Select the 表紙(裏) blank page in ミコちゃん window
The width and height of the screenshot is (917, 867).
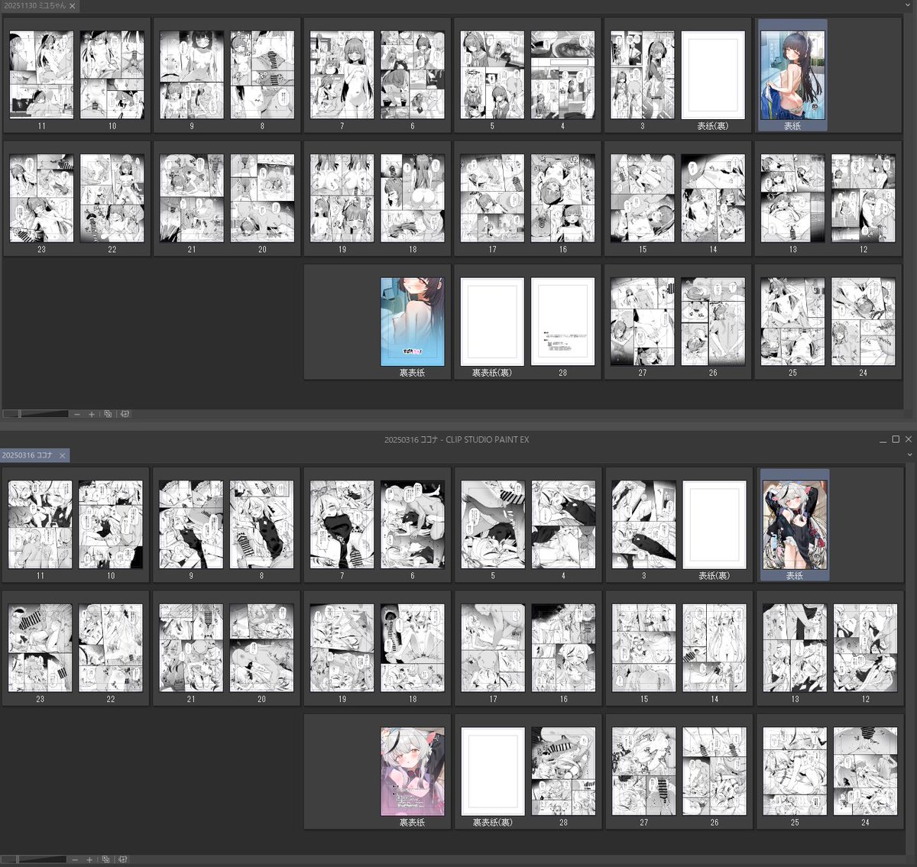tap(713, 75)
